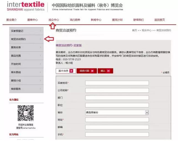Screen dimensions: 178x144
Task: Click the chevron next to 买家预登记
Action: pos(40,31)
